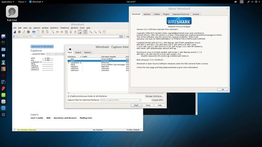Open capture filter for selected interfaces combo box

click(121, 100)
